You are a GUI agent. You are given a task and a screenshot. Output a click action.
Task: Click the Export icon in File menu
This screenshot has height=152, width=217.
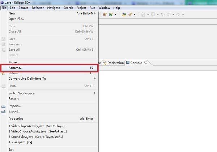pyautogui.click(x=4, y=111)
